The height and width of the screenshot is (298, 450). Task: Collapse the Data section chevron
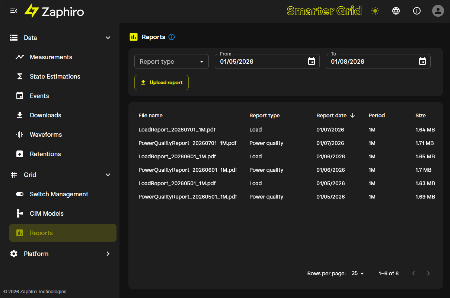click(x=108, y=38)
